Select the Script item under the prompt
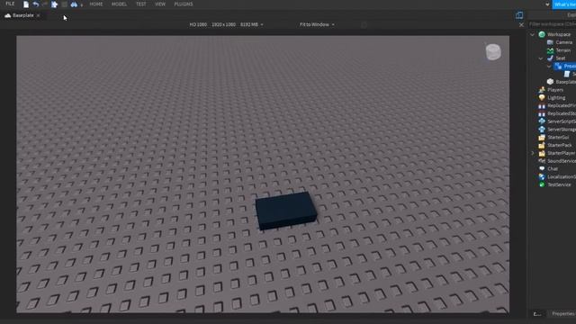This screenshot has width=576, height=324. [570, 74]
